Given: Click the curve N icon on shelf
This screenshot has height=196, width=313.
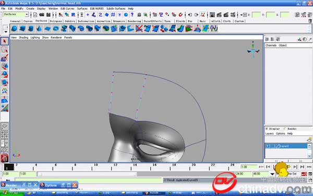Looking at the screenshot, I should point(214,29).
